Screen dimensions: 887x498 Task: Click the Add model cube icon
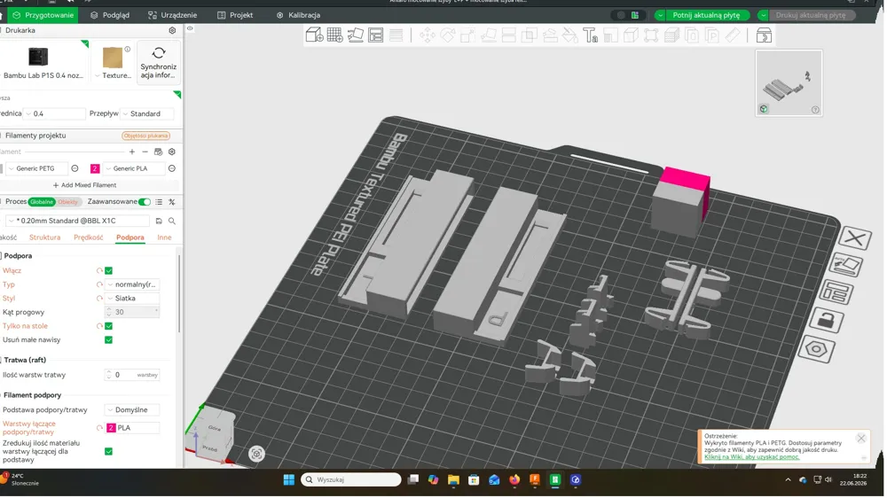point(314,35)
